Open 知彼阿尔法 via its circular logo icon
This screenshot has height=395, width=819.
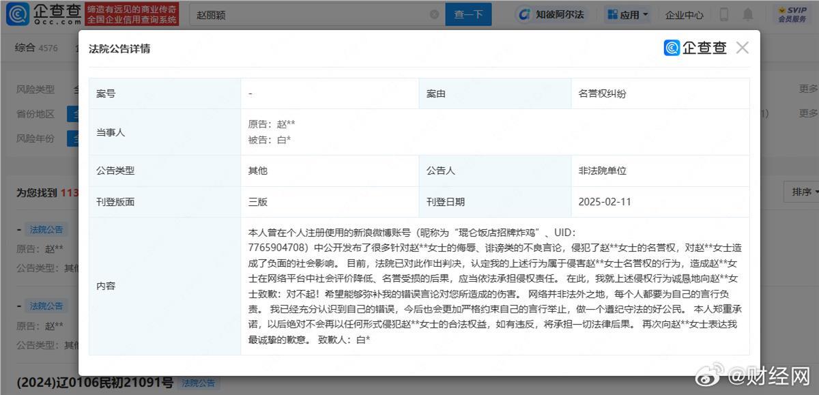(x=523, y=14)
